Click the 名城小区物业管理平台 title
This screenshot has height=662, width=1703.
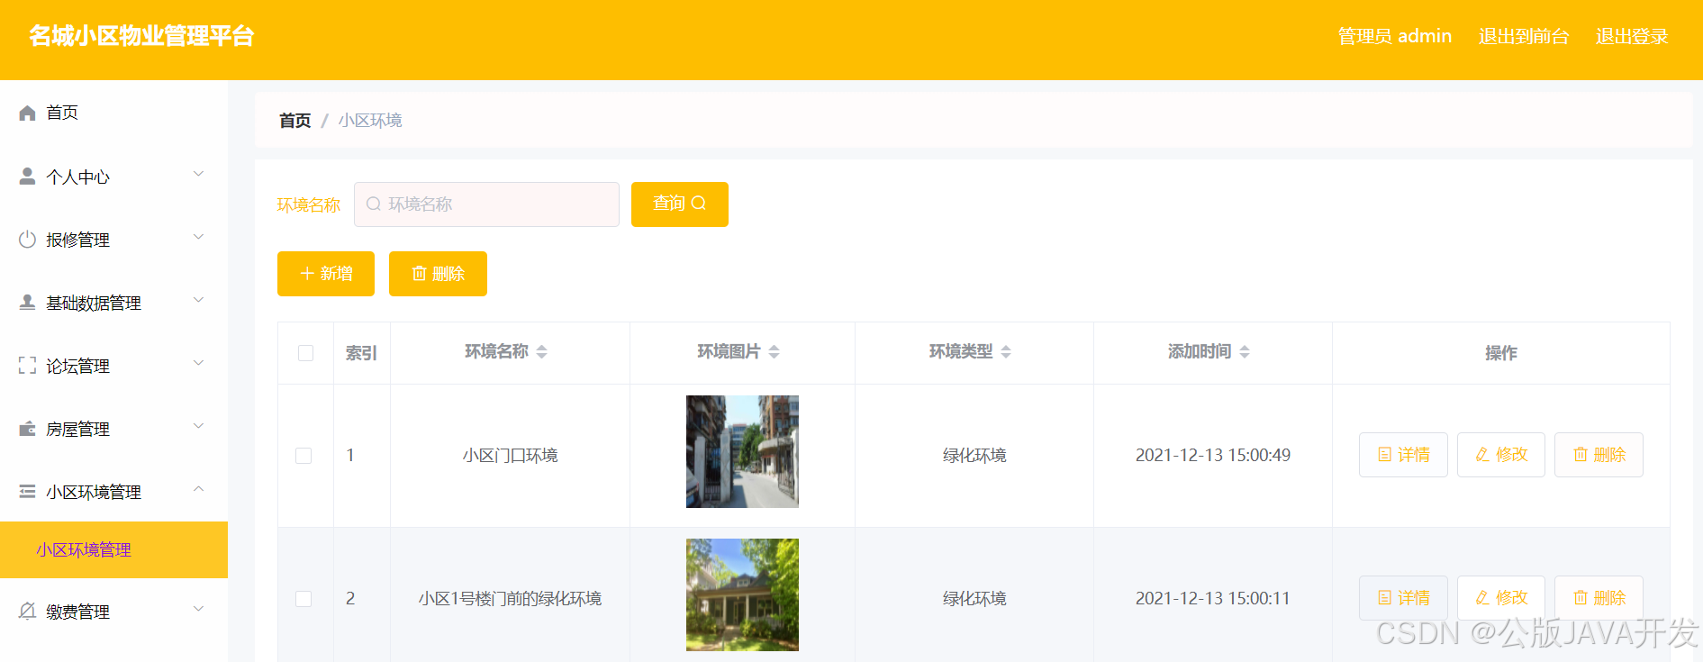click(x=141, y=36)
